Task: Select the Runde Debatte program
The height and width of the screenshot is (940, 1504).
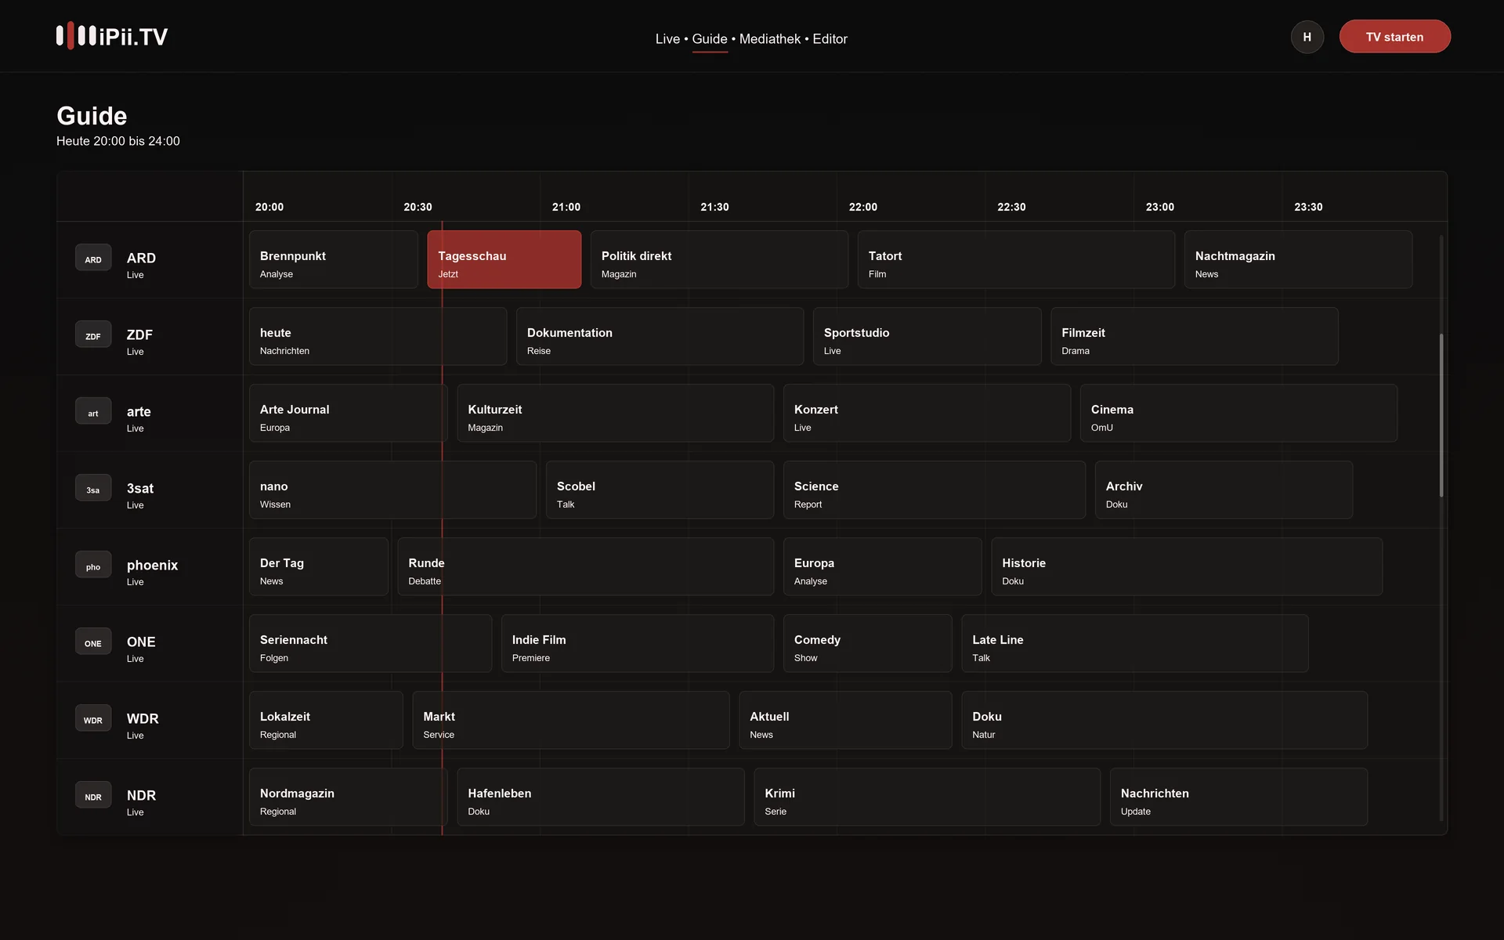Action: click(x=585, y=566)
